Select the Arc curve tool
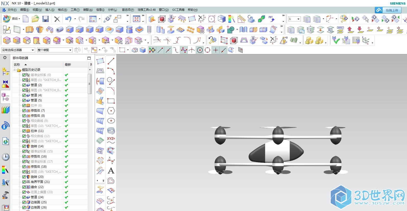 point(111,71)
